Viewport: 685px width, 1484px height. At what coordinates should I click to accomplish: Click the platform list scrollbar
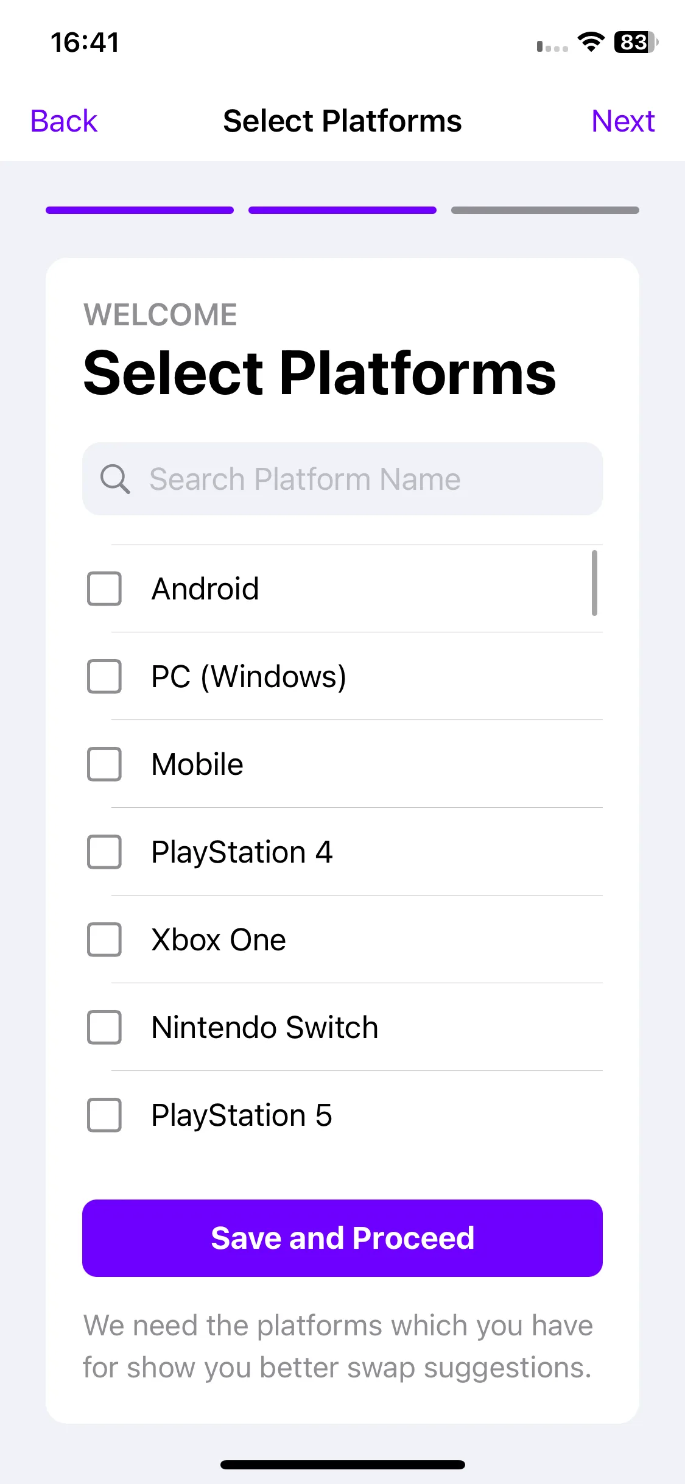pos(594,583)
